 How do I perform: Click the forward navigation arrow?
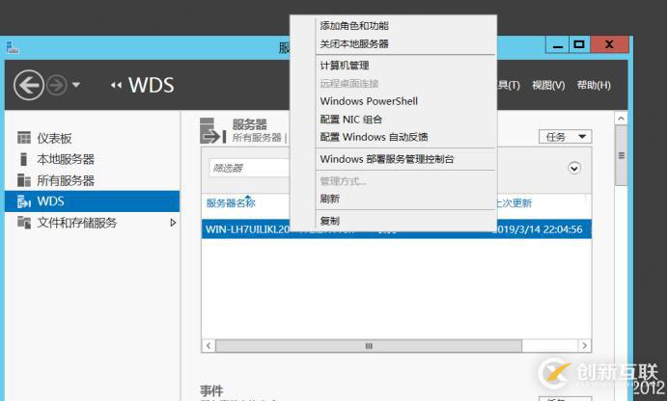[x=56, y=85]
